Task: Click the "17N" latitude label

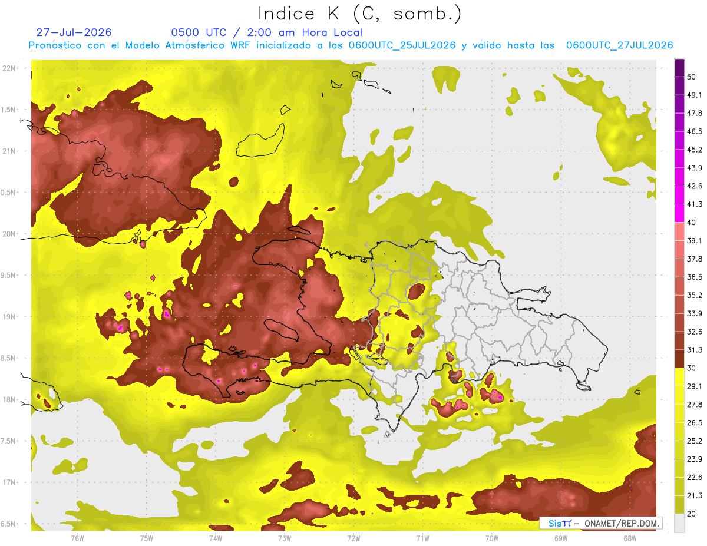Action: [10, 482]
